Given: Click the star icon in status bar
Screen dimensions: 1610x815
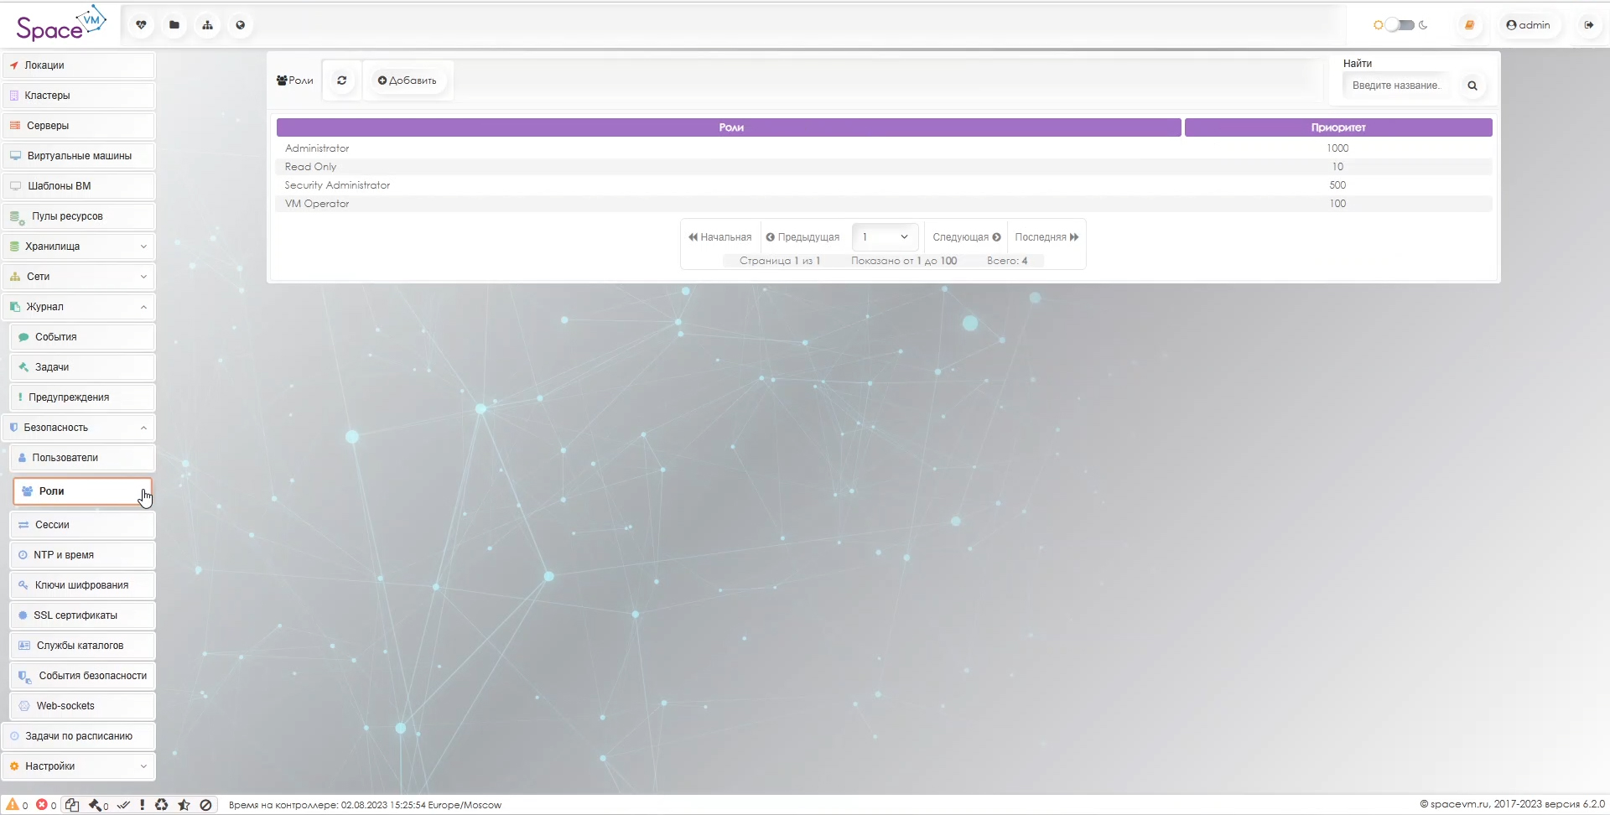Looking at the screenshot, I should pos(184,805).
